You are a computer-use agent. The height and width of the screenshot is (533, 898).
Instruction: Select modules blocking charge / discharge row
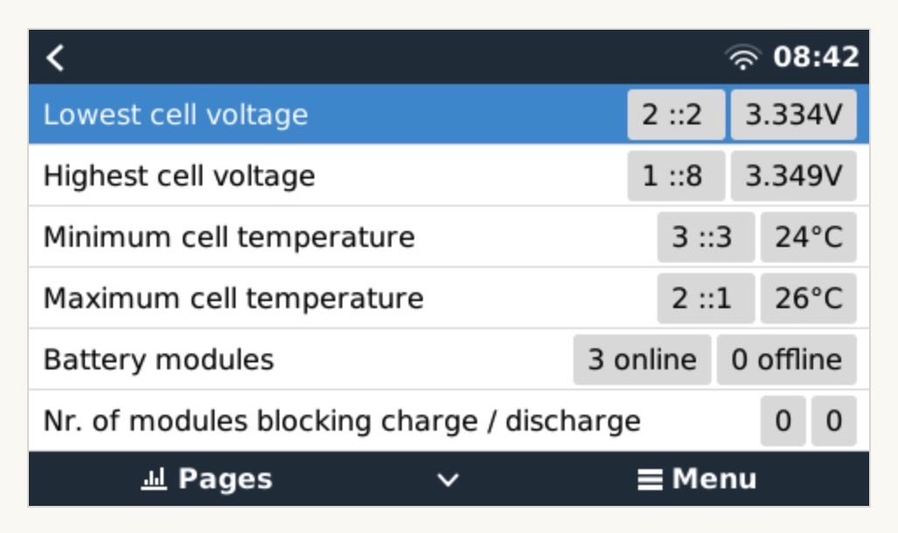click(x=342, y=421)
